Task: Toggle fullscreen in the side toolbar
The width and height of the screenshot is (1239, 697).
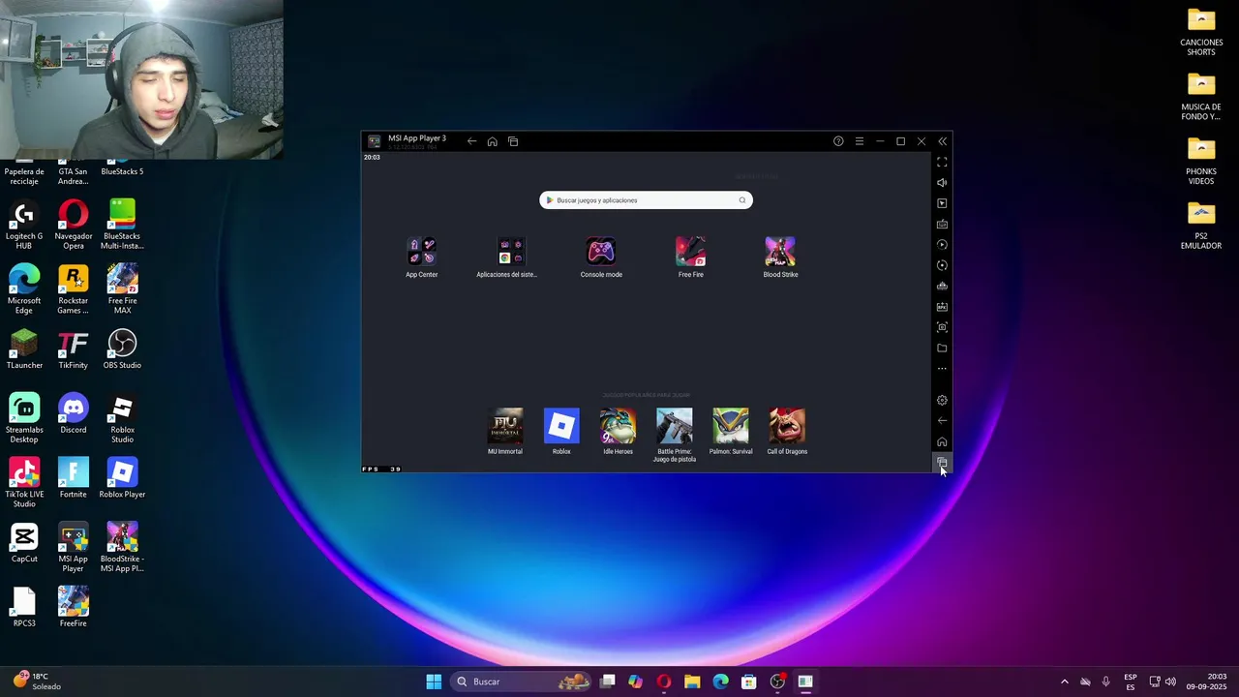Action: click(942, 163)
